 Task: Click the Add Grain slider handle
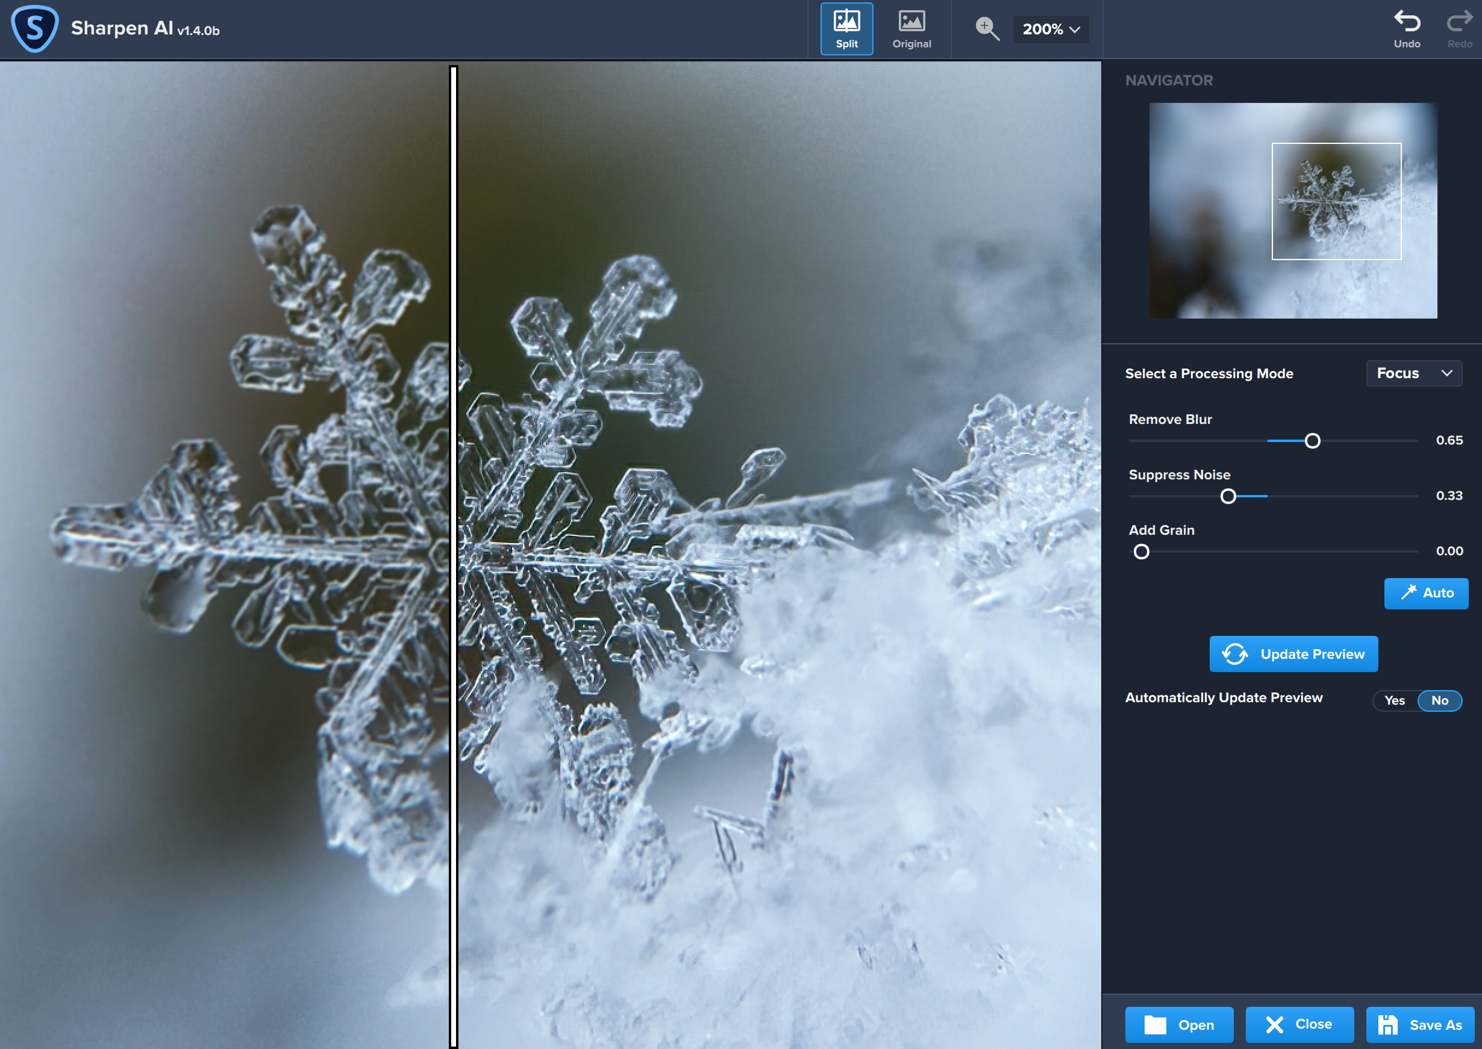point(1142,552)
